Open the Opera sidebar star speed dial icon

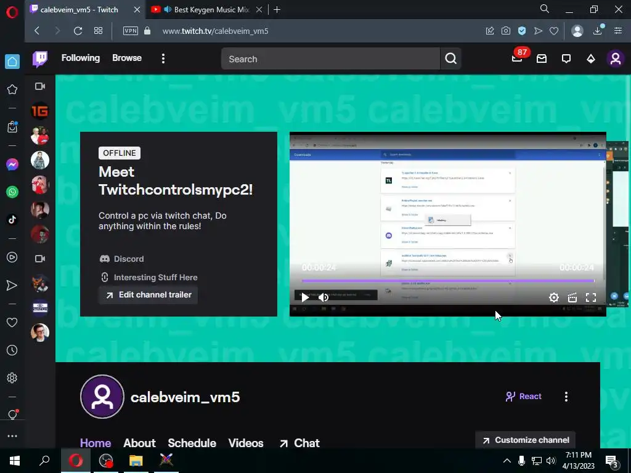[x=12, y=89]
